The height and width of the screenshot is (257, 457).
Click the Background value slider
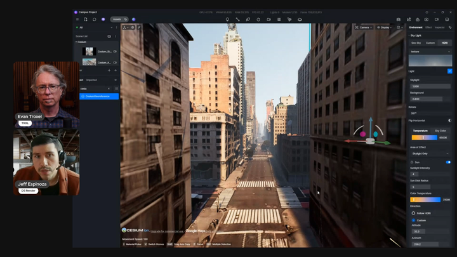[430, 99]
